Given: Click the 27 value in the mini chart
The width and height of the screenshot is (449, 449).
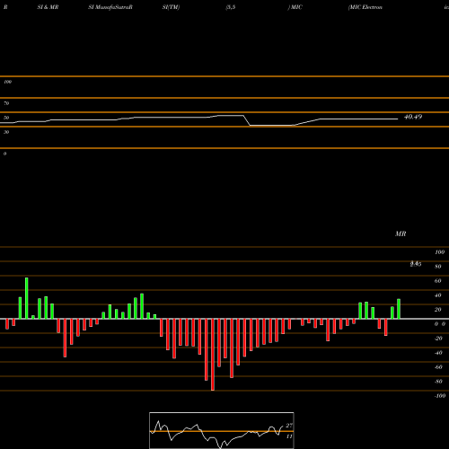Looking at the screenshot, I should coord(289,426).
